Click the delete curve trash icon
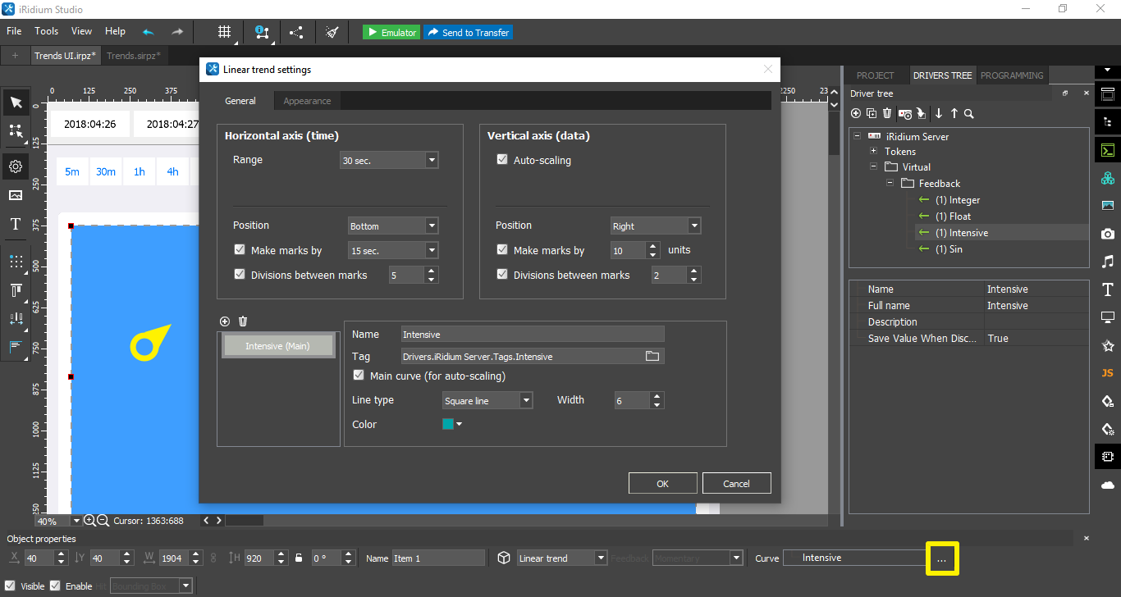The width and height of the screenshot is (1121, 597). (x=243, y=321)
